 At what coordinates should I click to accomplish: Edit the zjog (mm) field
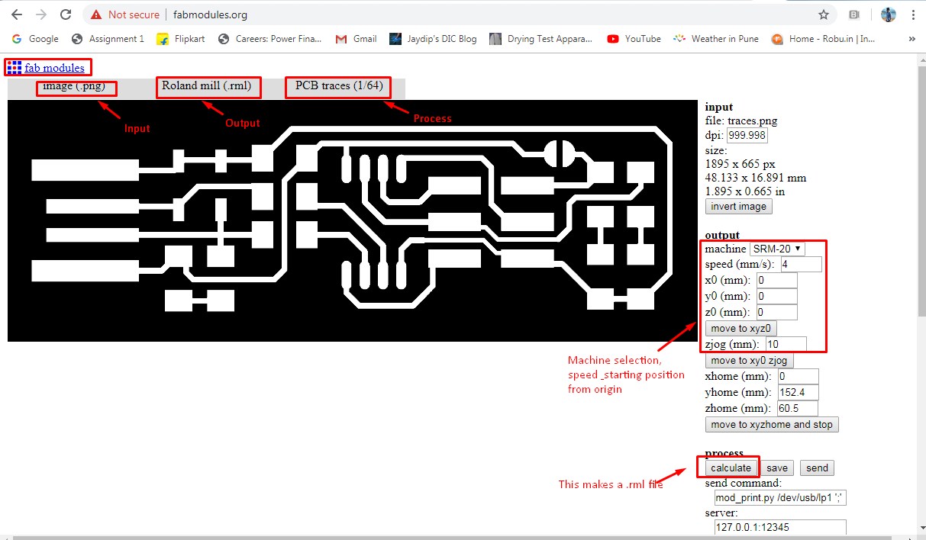[x=786, y=345]
